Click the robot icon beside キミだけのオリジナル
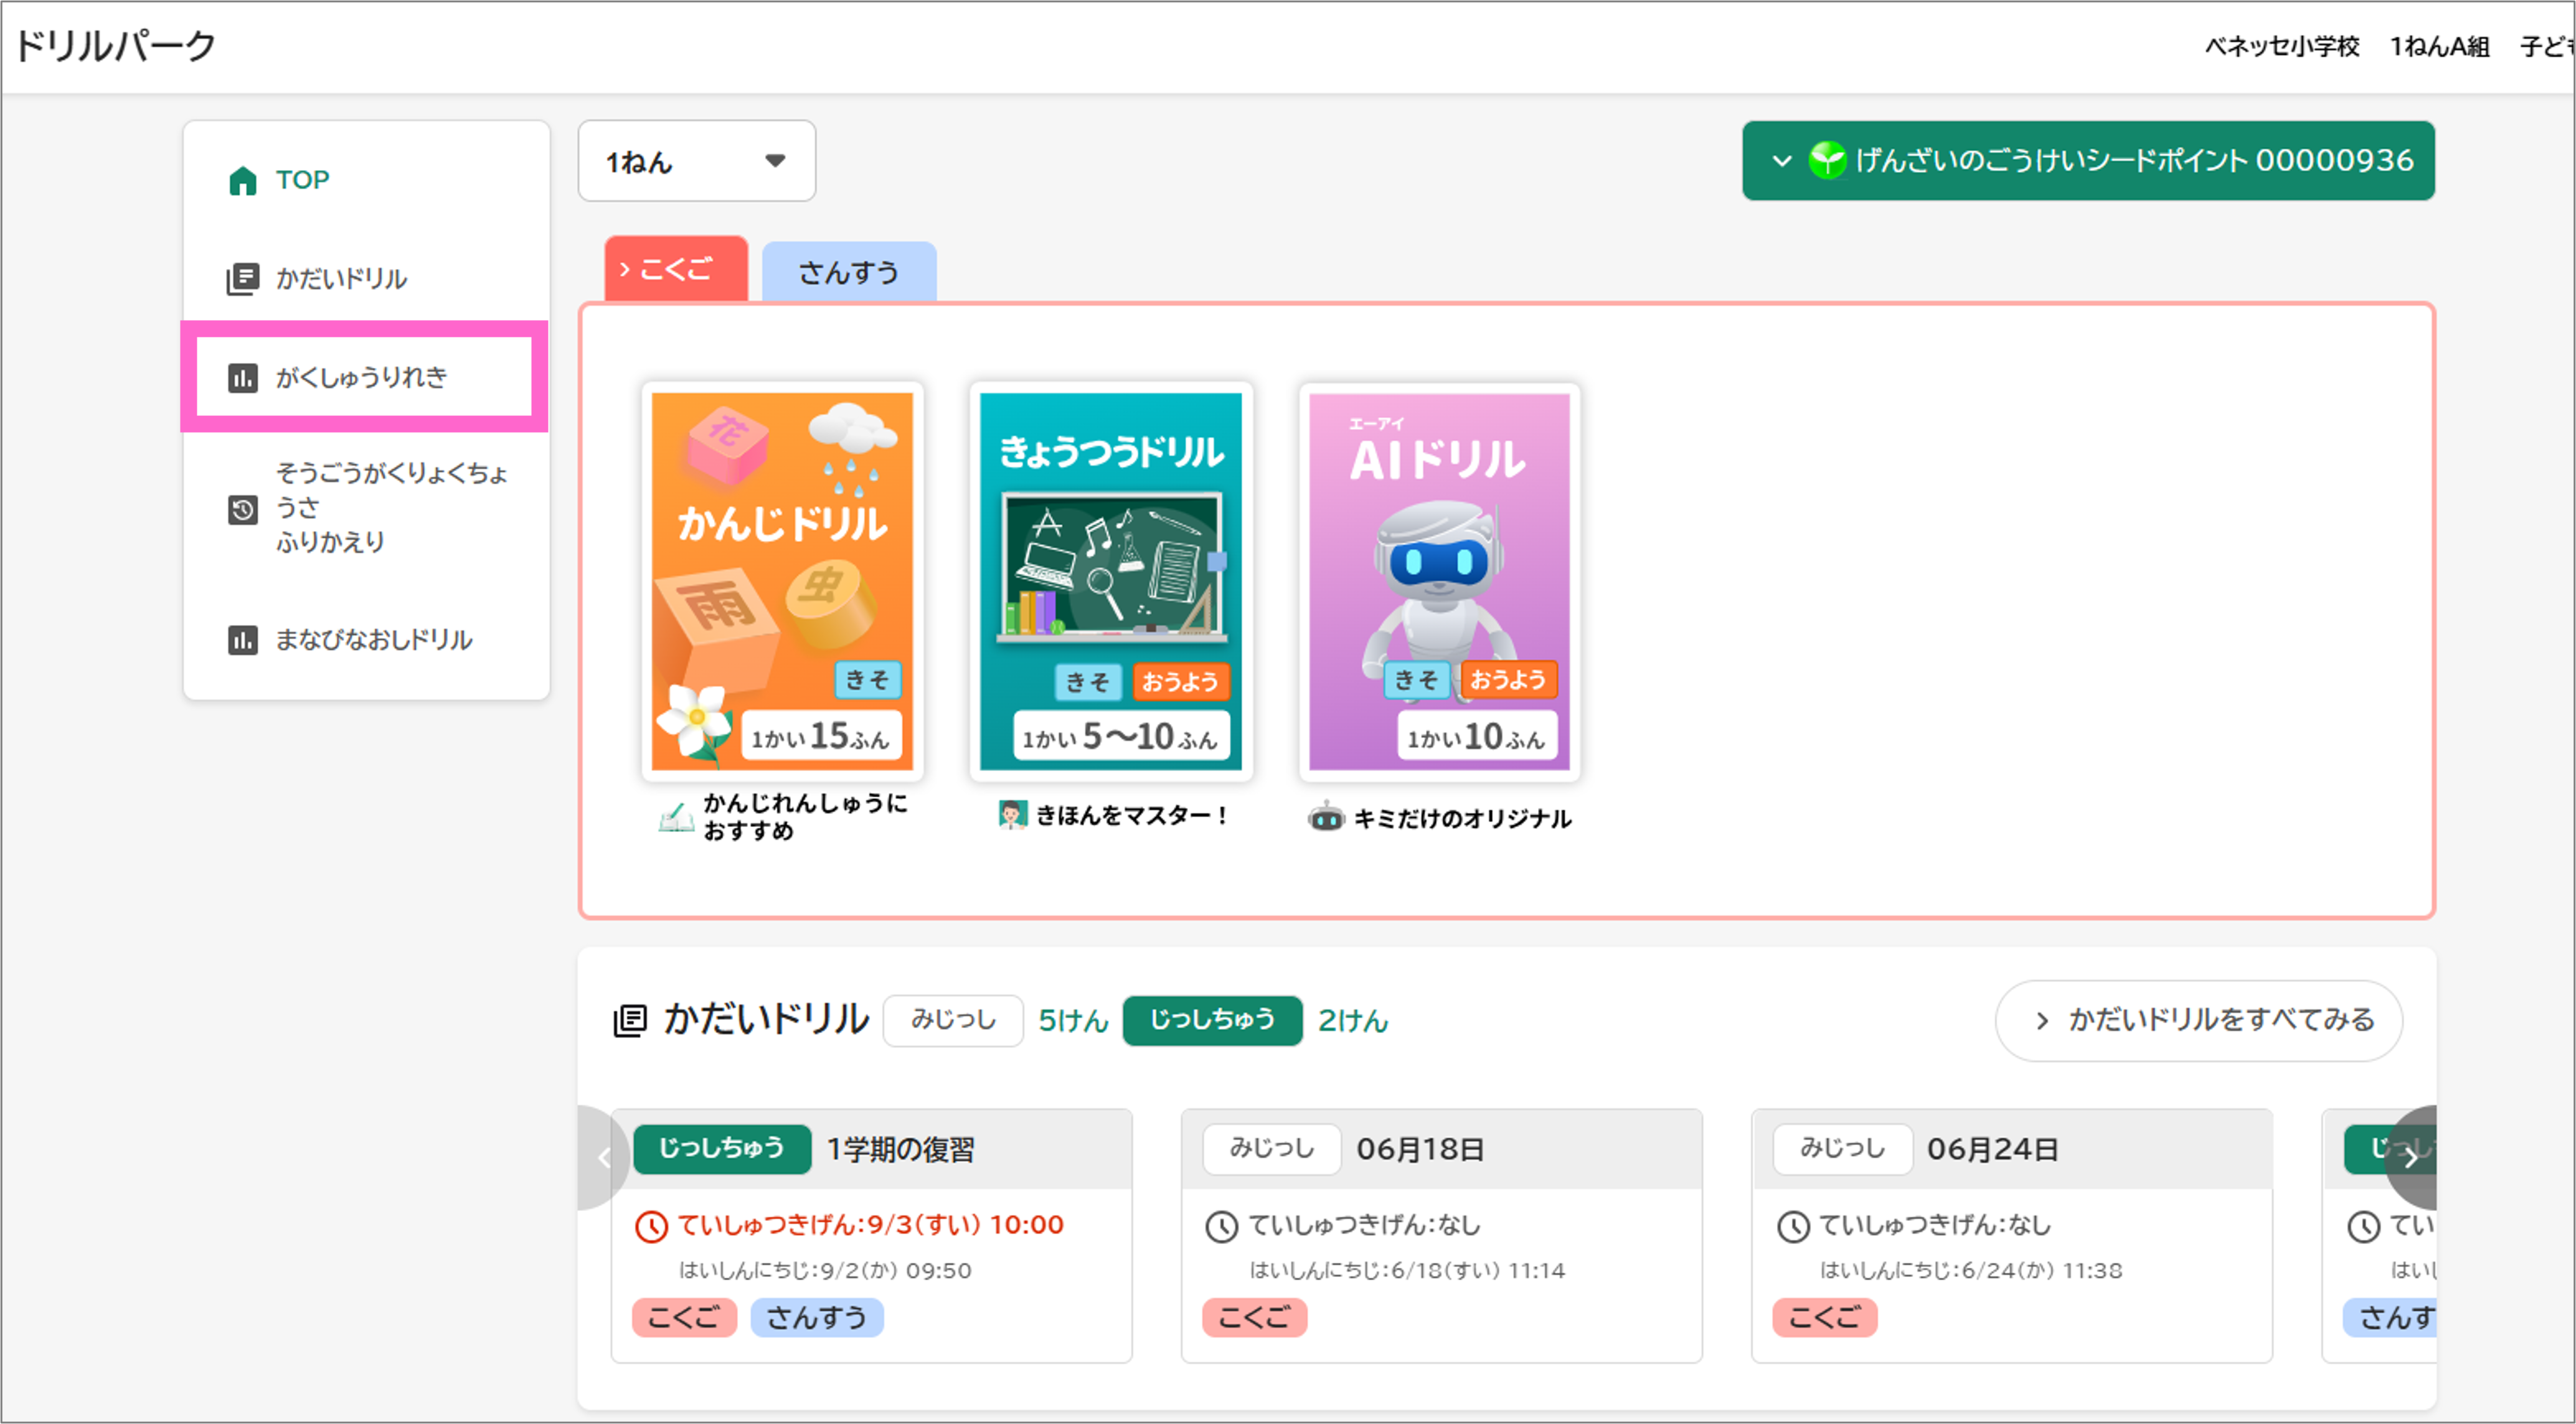The width and height of the screenshot is (2576, 1424). click(1326, 817)
